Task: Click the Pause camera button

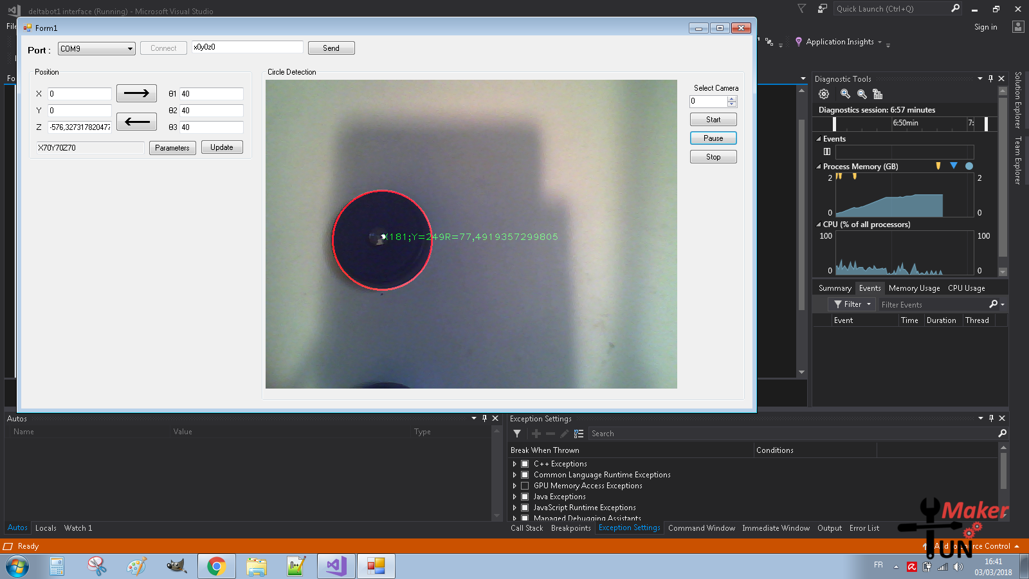Action: [713, 138]
